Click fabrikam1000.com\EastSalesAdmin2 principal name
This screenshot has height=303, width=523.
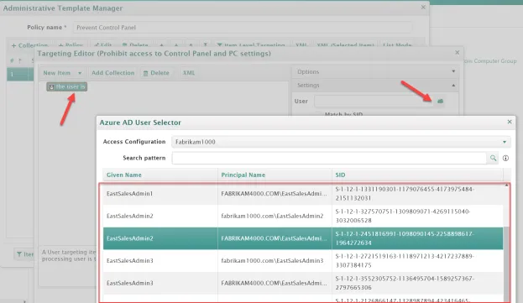[x=272, y=216]
